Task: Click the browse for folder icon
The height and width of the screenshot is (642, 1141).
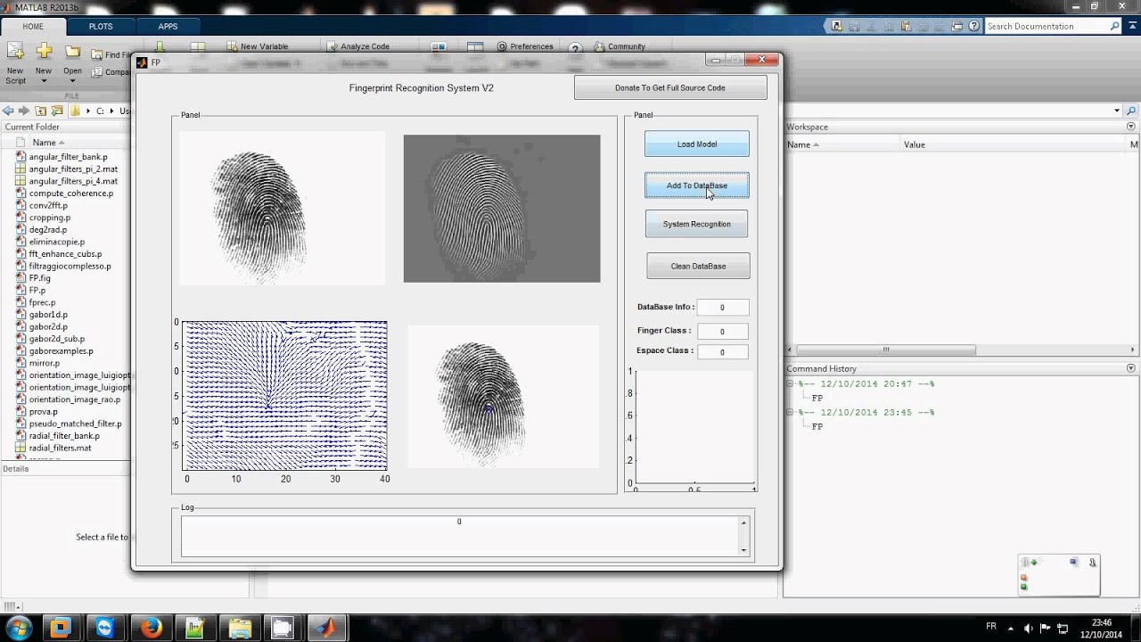Action: [57, 111]
